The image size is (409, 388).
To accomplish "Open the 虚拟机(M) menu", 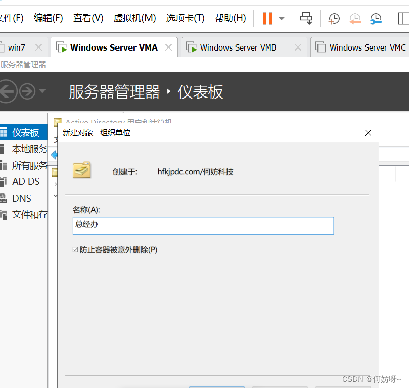I will pos(134,18).
